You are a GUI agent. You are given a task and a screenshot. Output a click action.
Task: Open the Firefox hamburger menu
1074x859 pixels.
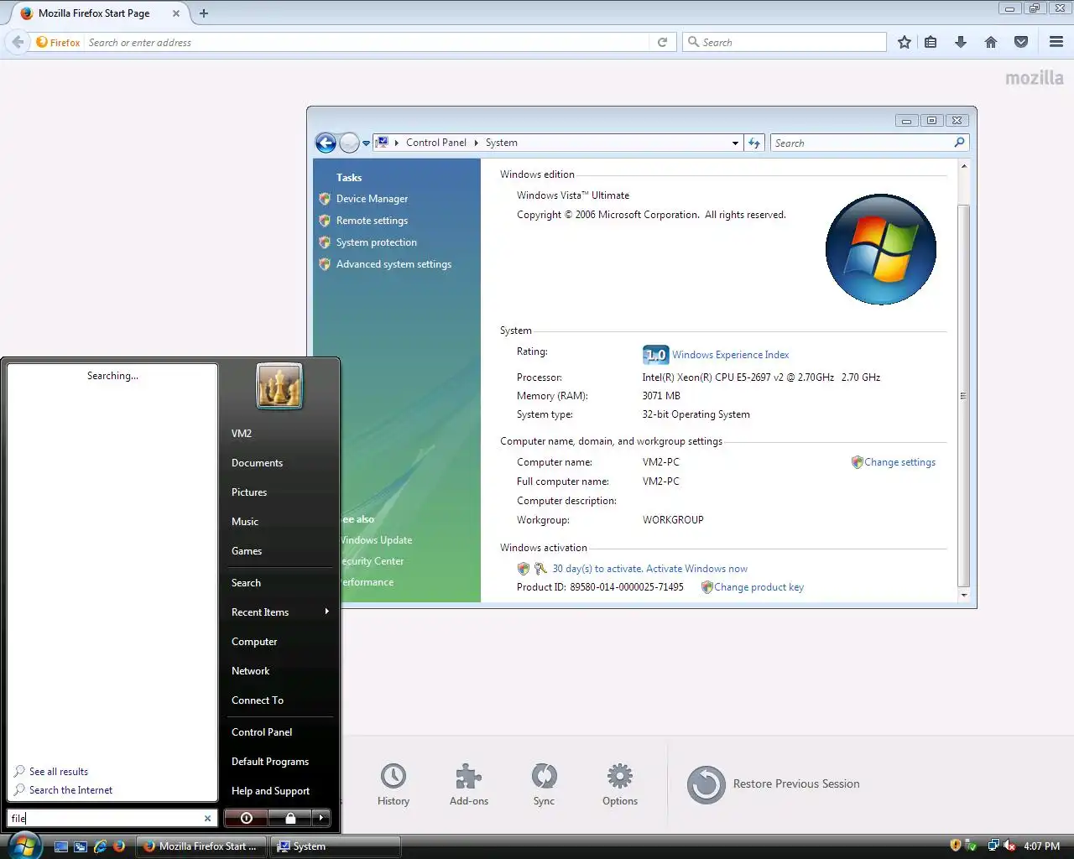(x=1056, y=42)
